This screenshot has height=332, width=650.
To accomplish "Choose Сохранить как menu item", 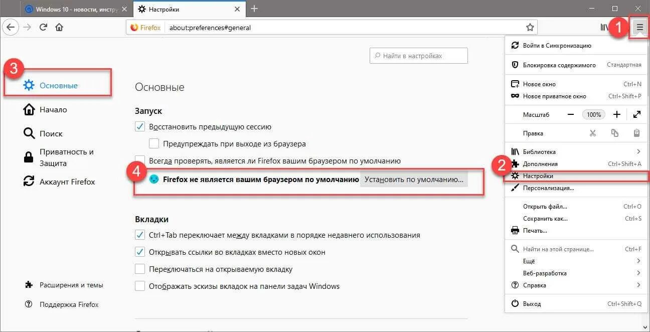I will pos(575,219).
